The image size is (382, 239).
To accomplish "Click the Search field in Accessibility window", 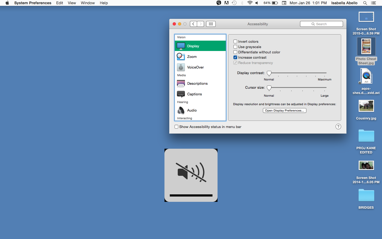I will click(x=322, y=24).
